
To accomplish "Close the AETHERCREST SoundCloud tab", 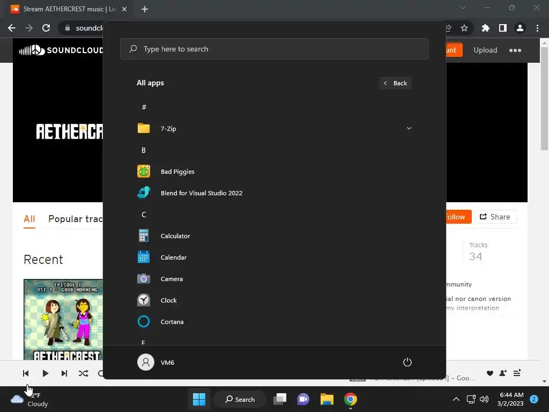I will (124, 9).
